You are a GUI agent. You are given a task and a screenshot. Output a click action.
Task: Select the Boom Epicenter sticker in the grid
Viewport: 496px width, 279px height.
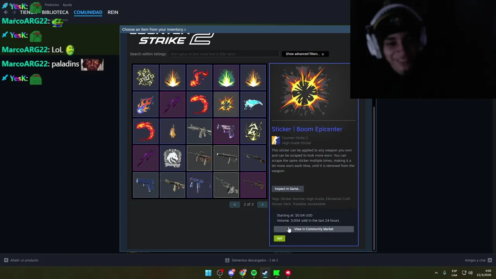pyautogui.click(x=226, y=104)
